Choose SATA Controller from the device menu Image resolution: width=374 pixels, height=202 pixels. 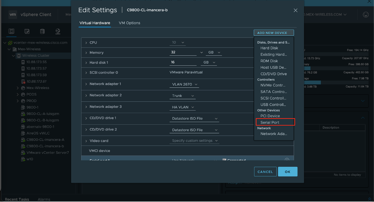274,92
